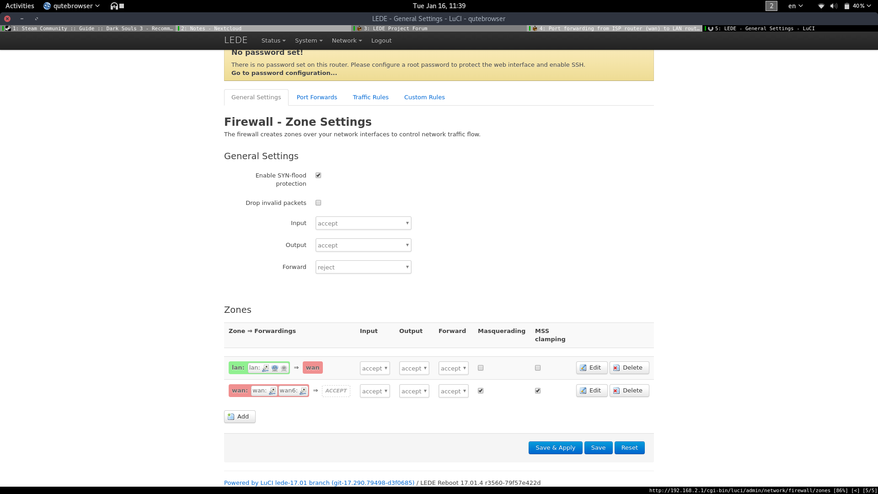Open the Activities overview
Image resolution: width=878 pixels, height=494 pixels.
[20, 6]
